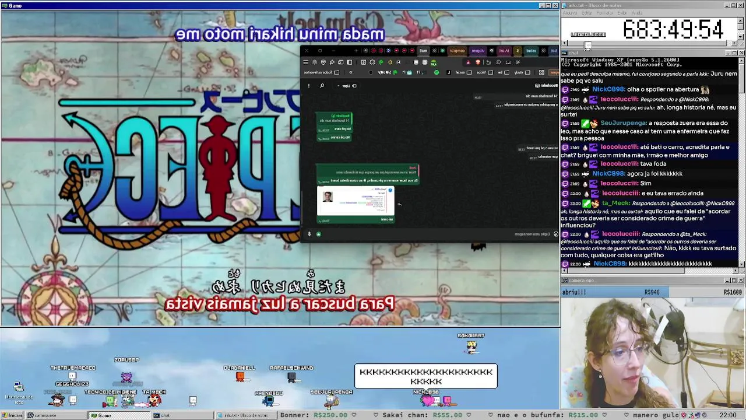This screenshot has width=746, height=420.
Task: Click the AKENGEDU blue avatar
Action: point(269,401)
